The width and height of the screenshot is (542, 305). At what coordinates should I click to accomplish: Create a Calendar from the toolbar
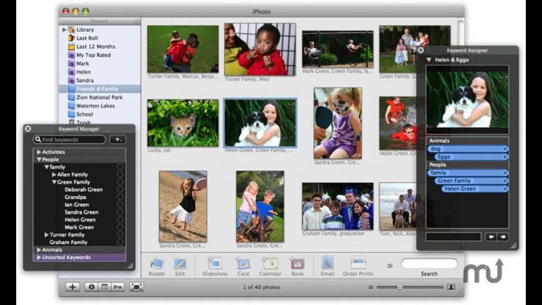point(270,263)
